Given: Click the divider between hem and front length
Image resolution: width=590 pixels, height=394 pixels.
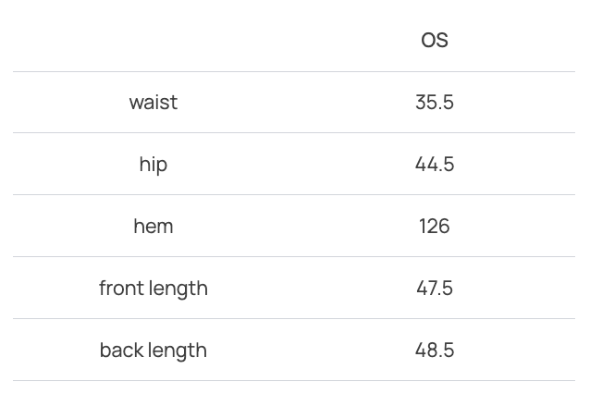Looking at the screenshot, I should click(294, 256).
